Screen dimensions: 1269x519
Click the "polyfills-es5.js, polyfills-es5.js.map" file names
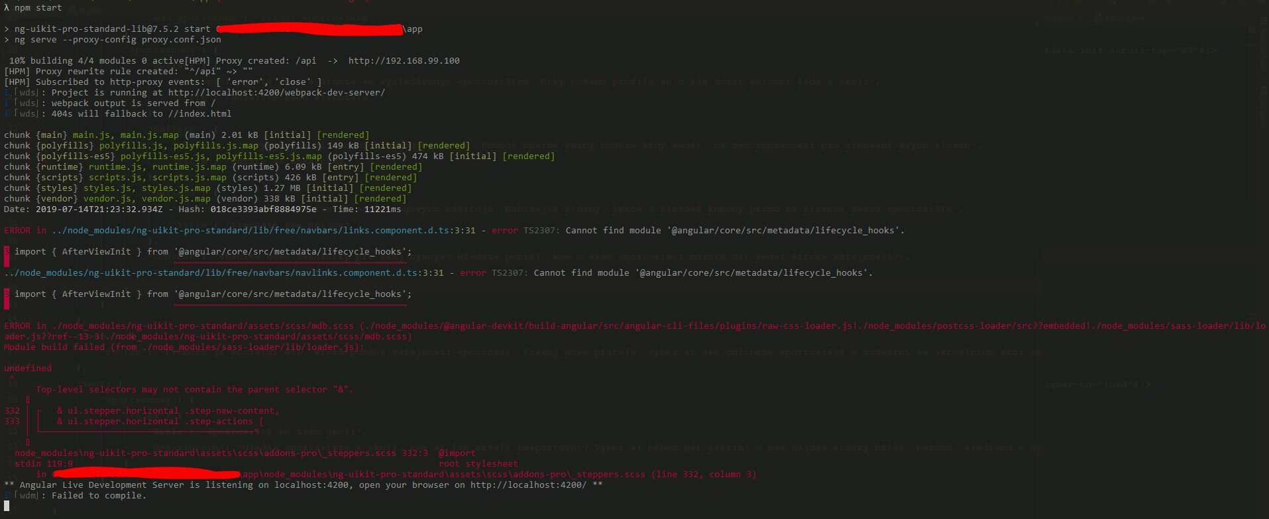point(221,156)
